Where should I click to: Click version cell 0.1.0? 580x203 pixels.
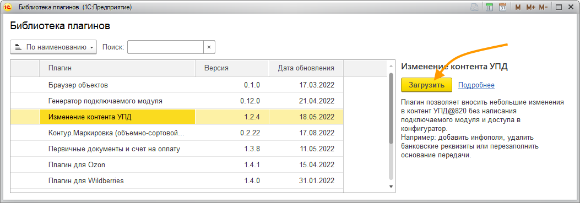point(232,85)
